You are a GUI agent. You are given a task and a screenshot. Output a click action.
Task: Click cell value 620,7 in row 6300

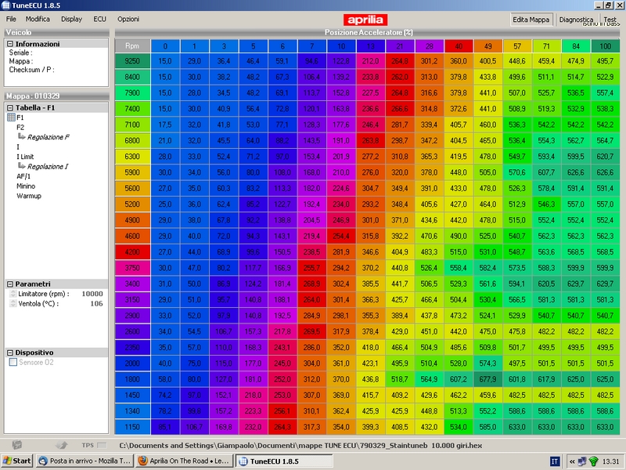[x=605, y=157]
